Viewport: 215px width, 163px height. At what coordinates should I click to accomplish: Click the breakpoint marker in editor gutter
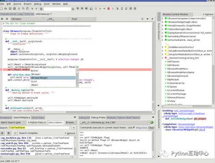click(x=1, y=70)
